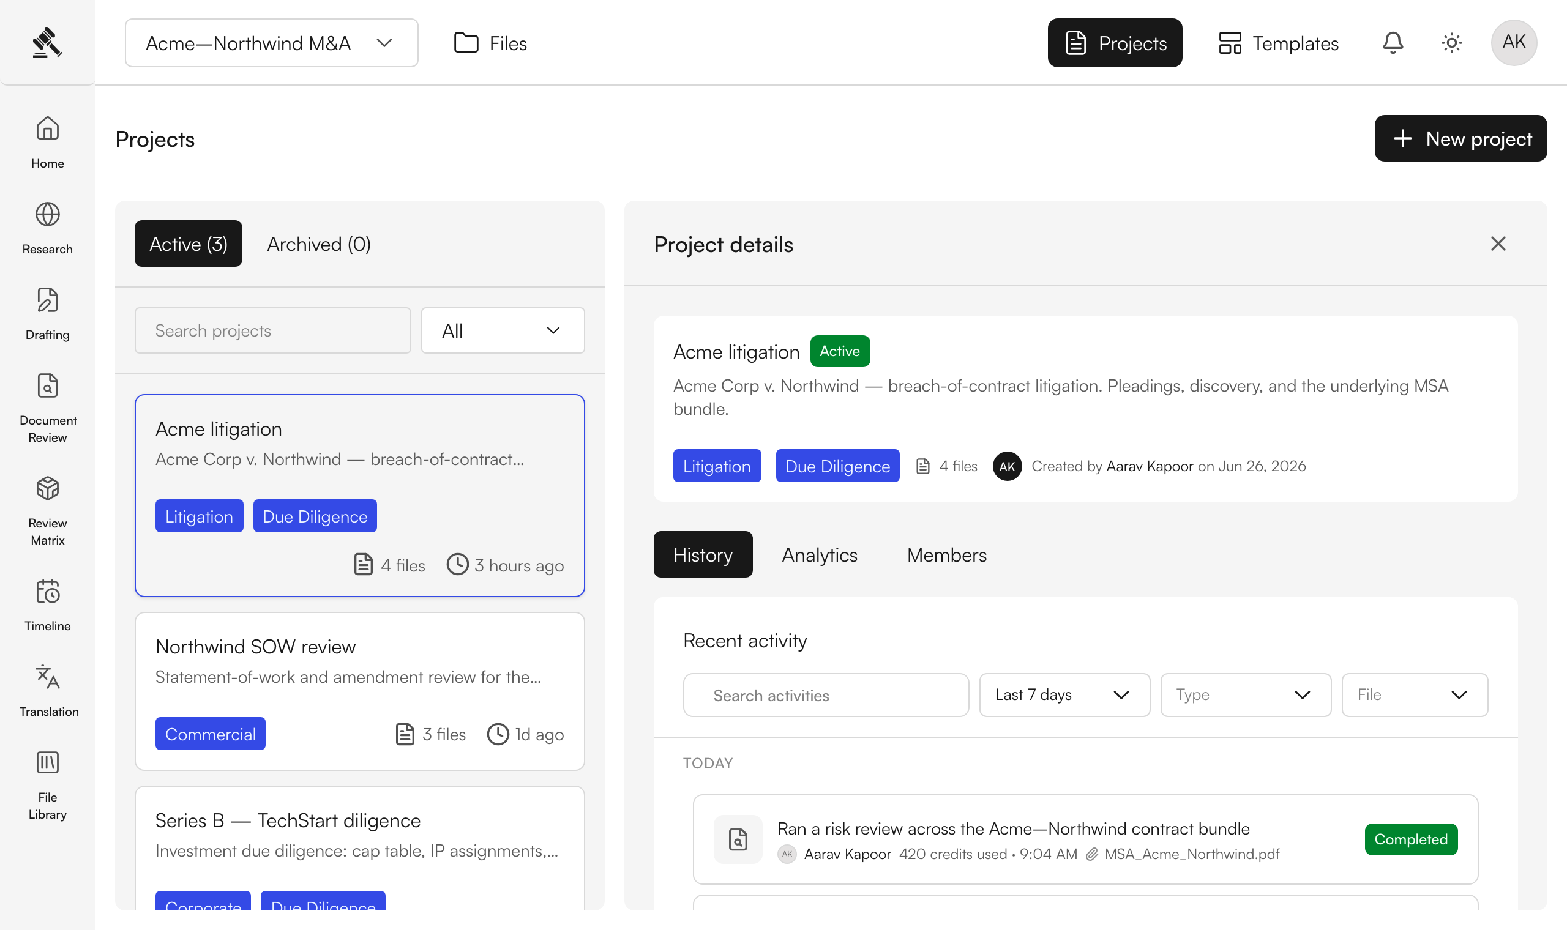Open the risk review activity entry
1567x930 pixels.
click(x=1085, y=839)
